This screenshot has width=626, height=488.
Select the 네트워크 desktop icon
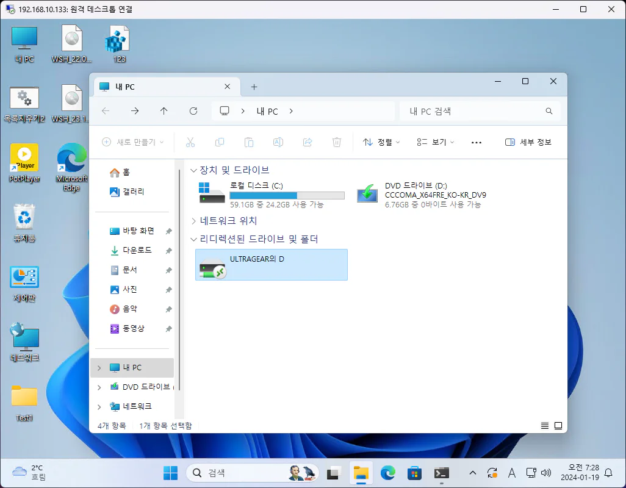coord(24,343)
